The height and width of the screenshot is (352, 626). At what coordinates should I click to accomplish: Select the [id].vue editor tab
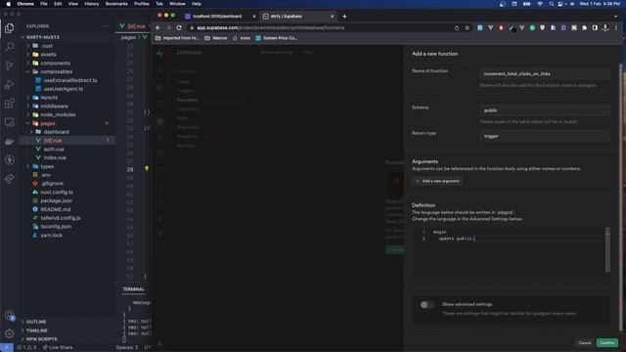136,26
